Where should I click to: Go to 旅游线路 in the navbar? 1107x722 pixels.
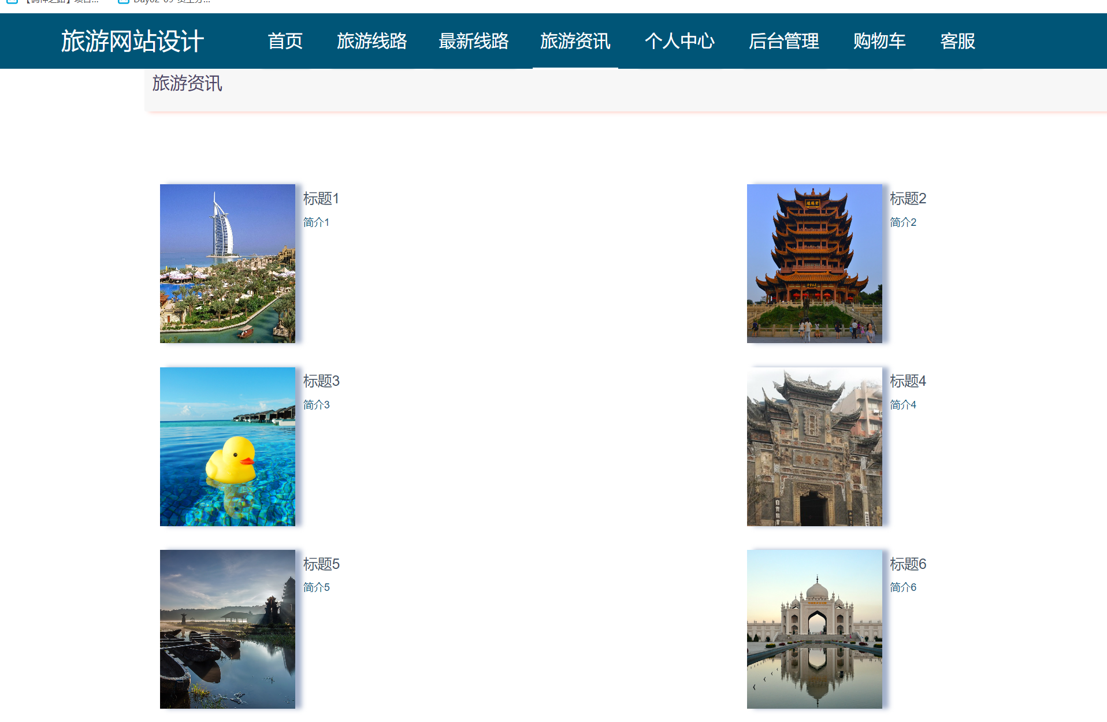tap(372, 42)
